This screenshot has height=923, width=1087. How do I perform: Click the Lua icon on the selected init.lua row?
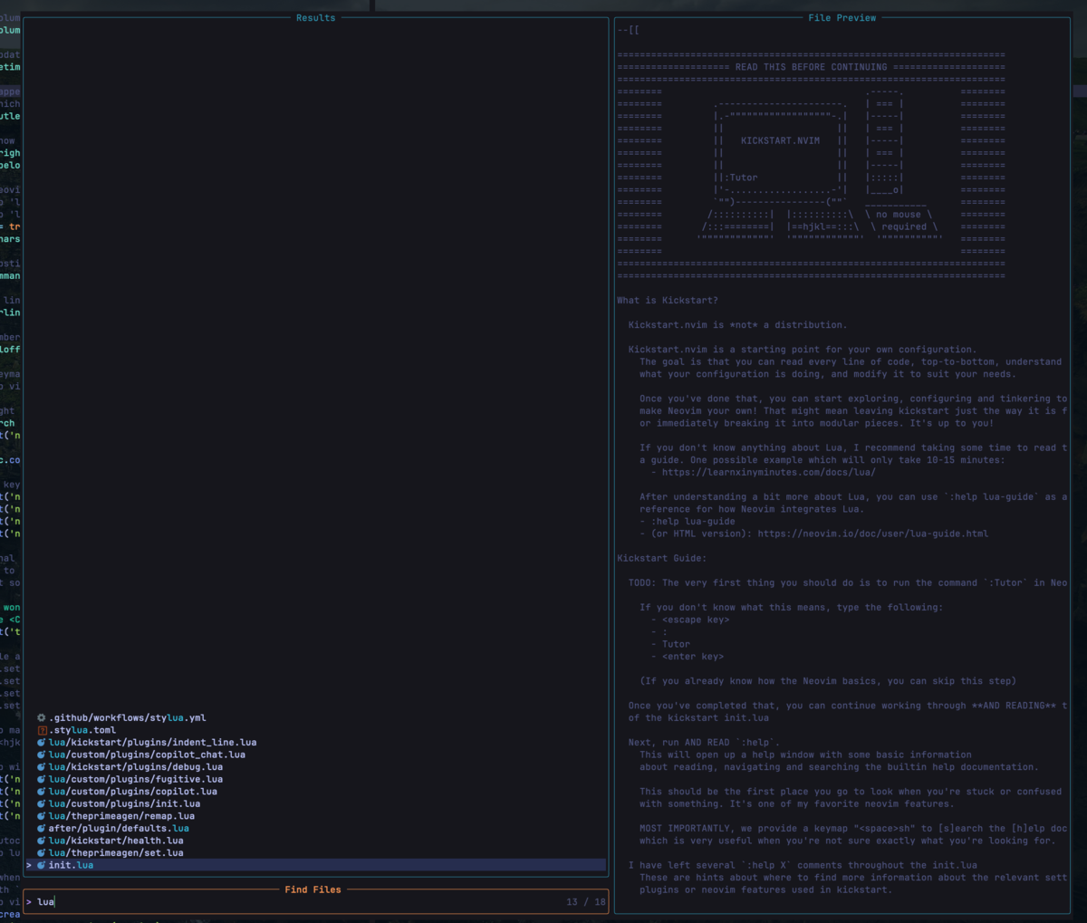pos(42,865)
